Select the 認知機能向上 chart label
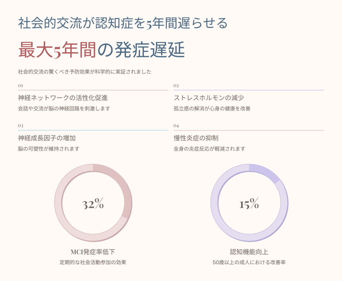 pyautogui.click(x=249, y=252)
